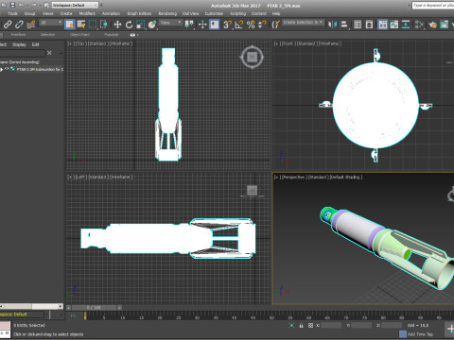Toggle the Ribbon display icon
Viewport: 454px width, 340px height.
click(382, 25)
